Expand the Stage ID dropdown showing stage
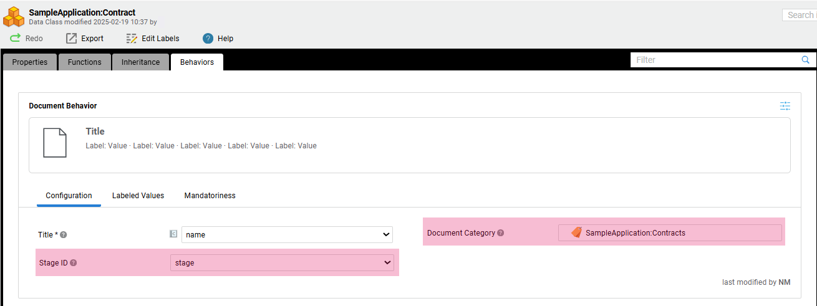The image size is (817, 306). click(x=282, y=263)
